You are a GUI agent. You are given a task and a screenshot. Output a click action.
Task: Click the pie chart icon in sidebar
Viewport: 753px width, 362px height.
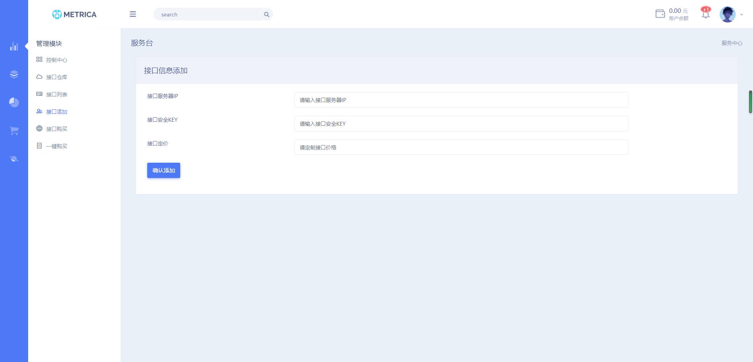tap(14, 102)
